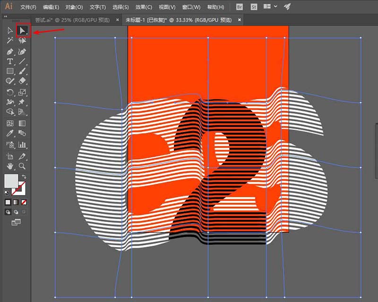The image size is (378, 302).
Task: Select the Curvature tool
Action: [x=22, y=52]
